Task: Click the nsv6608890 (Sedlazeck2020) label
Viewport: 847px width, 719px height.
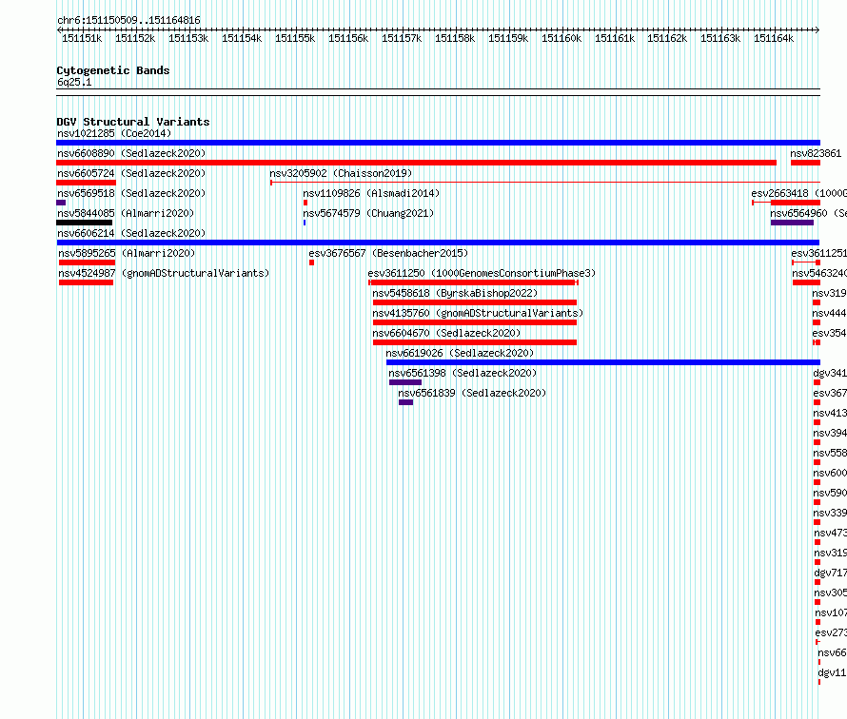Action: coord(131,153)
